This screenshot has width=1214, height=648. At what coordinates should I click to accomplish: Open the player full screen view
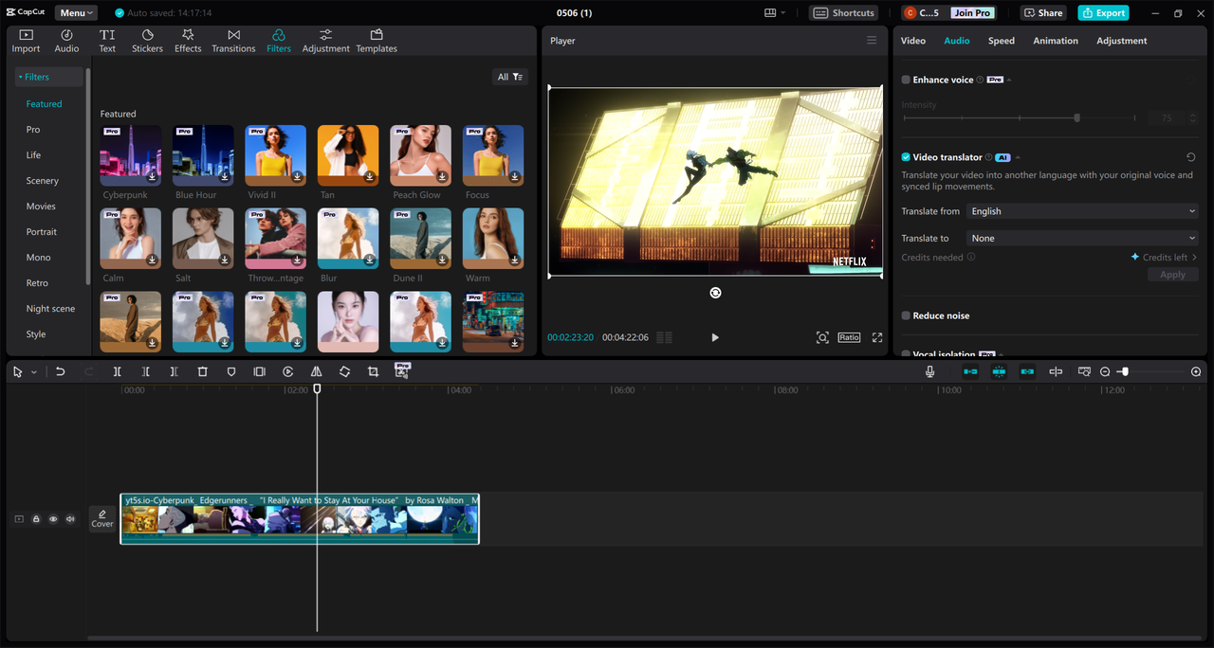(877, 337)
